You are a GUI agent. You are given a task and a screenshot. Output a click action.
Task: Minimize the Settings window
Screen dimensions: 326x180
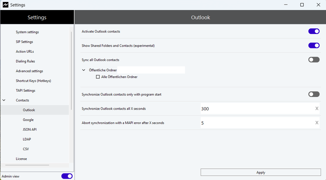[x=286, y=5]
